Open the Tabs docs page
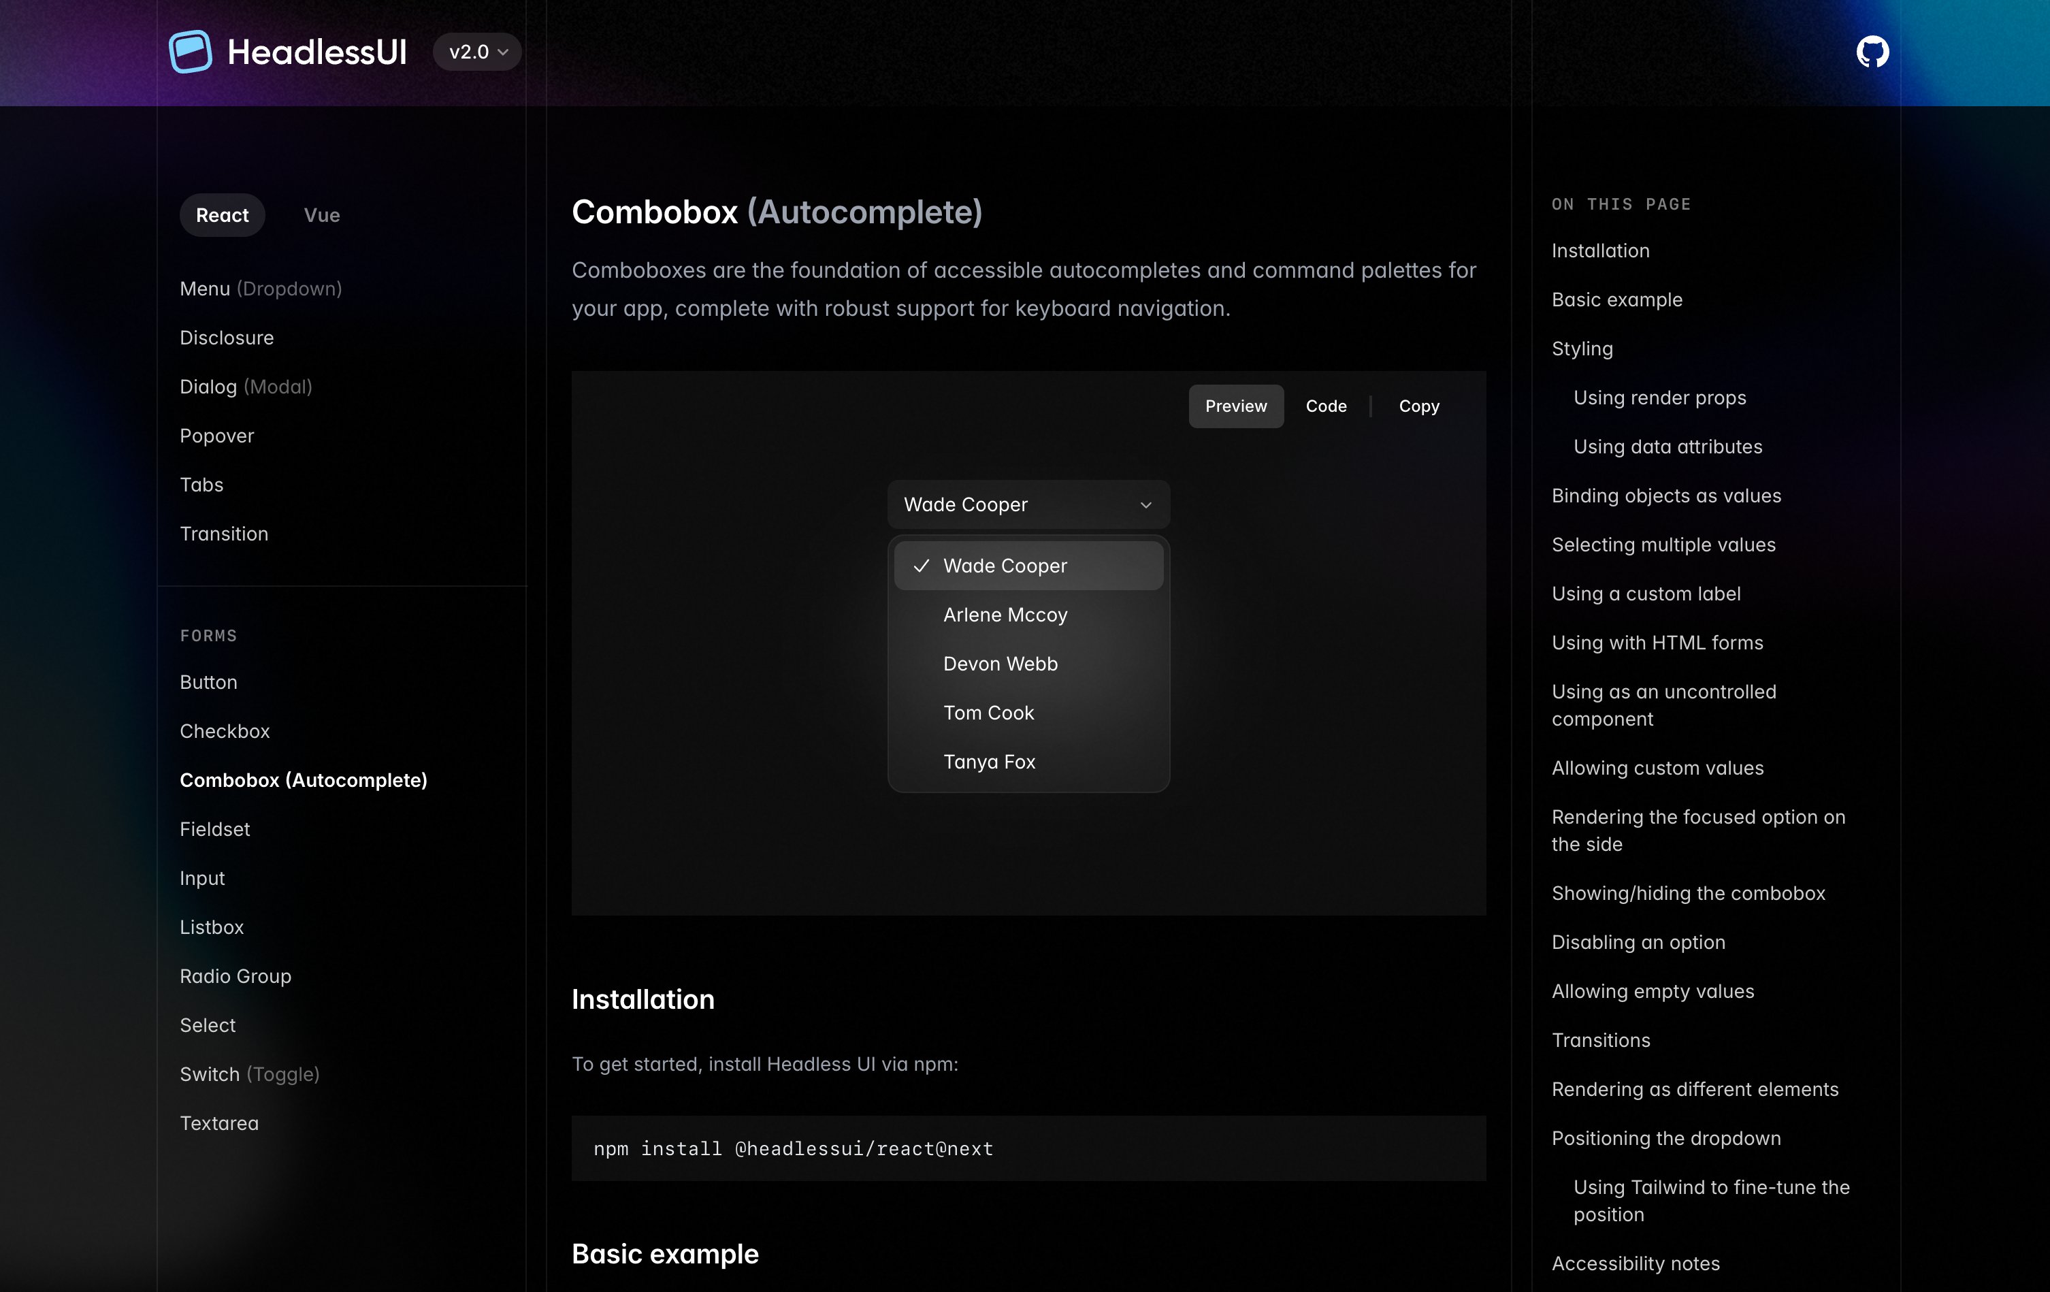 [201, 485]
